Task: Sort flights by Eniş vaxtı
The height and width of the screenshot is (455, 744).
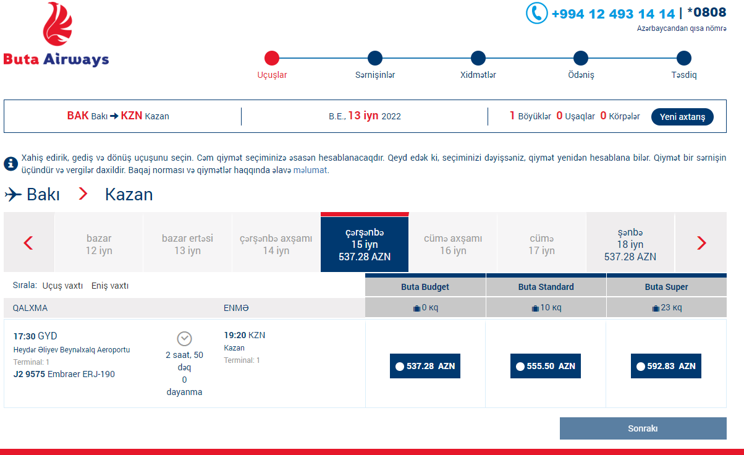Action: [x=110, y=286]
